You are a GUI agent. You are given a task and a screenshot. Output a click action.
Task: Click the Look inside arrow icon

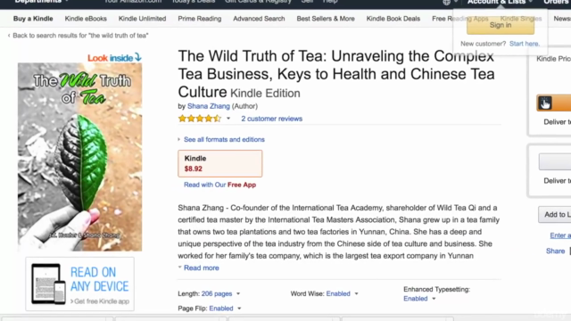[x=138, y=57]
